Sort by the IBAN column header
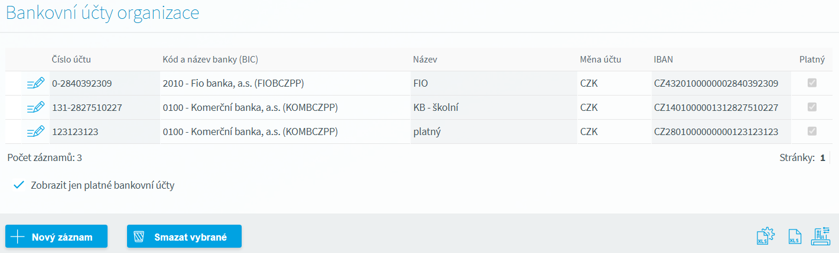Viewport: 839px width, 253px height. coord(664,60)
